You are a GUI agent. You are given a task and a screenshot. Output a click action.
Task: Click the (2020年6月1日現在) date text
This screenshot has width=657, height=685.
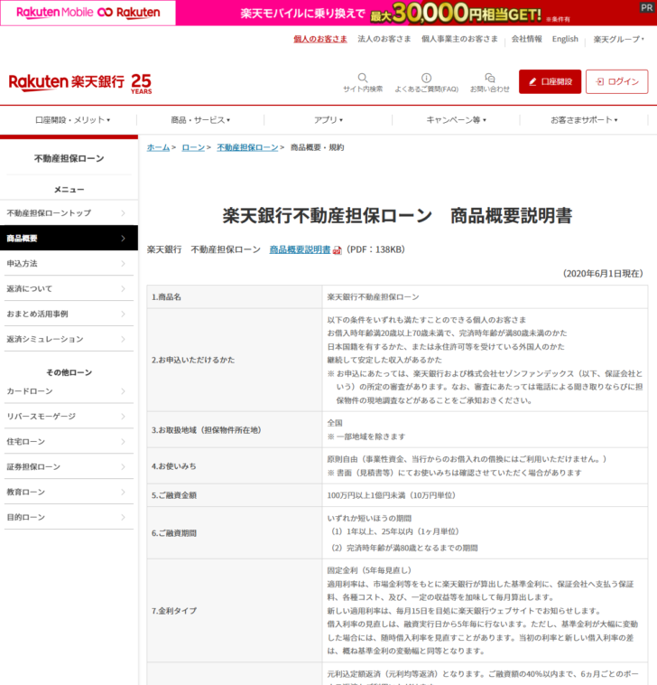pyautogui.click(x=604, y=274)
